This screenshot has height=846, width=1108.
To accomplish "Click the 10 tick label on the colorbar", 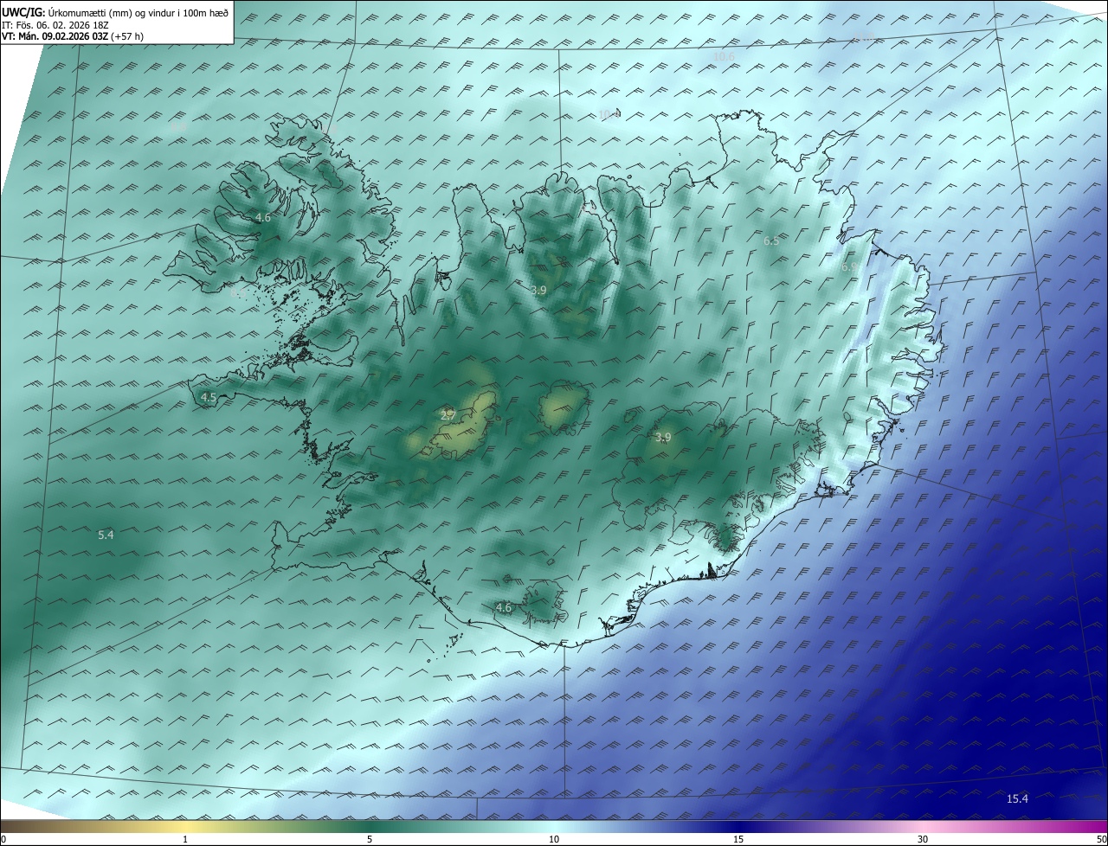I will point(554,839).
